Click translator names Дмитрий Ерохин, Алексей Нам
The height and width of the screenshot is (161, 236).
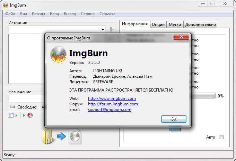coord(123,76)
